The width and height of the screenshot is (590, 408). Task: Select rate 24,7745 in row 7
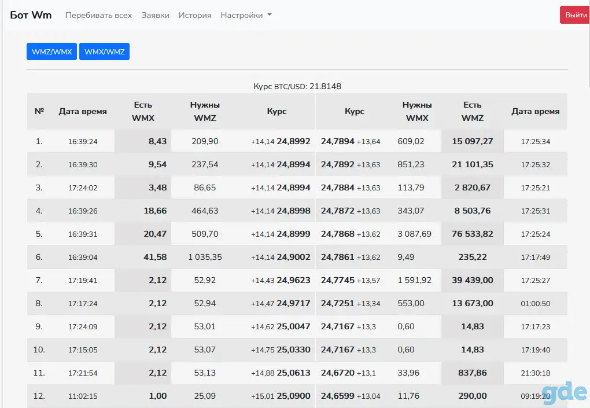point(338,280)
